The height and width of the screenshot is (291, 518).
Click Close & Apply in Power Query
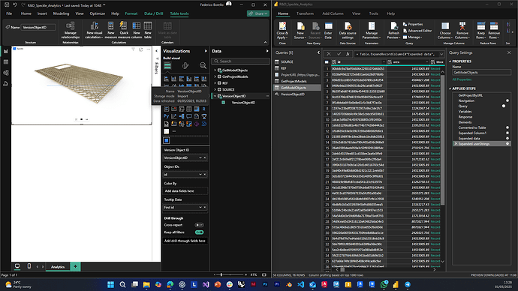tap(282, 30)
